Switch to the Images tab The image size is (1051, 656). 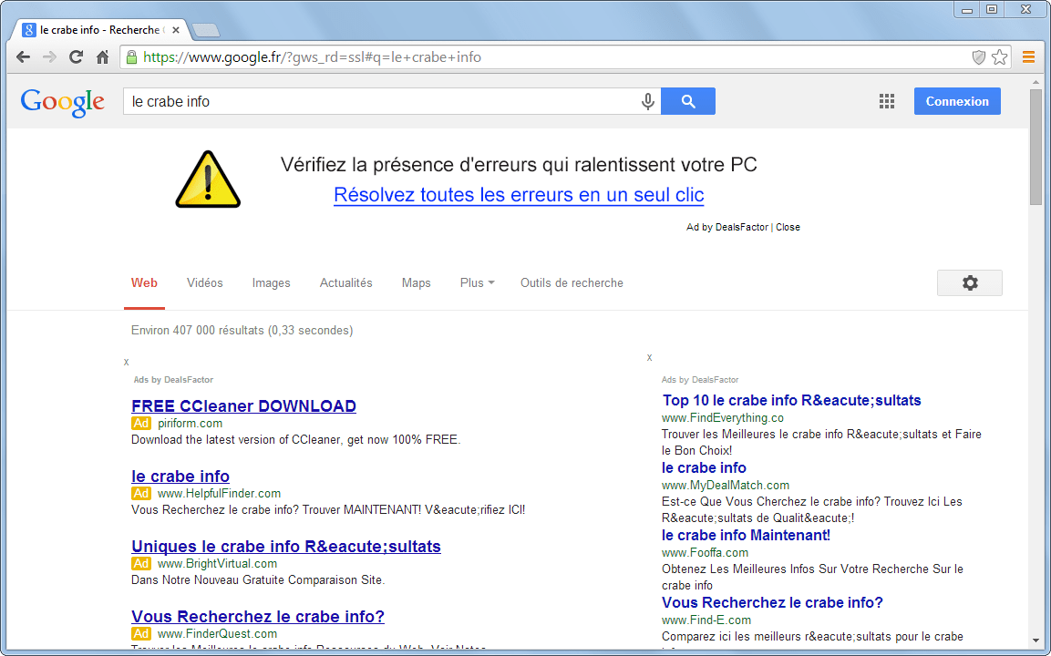pyautogui.click(x=271, y=282)
